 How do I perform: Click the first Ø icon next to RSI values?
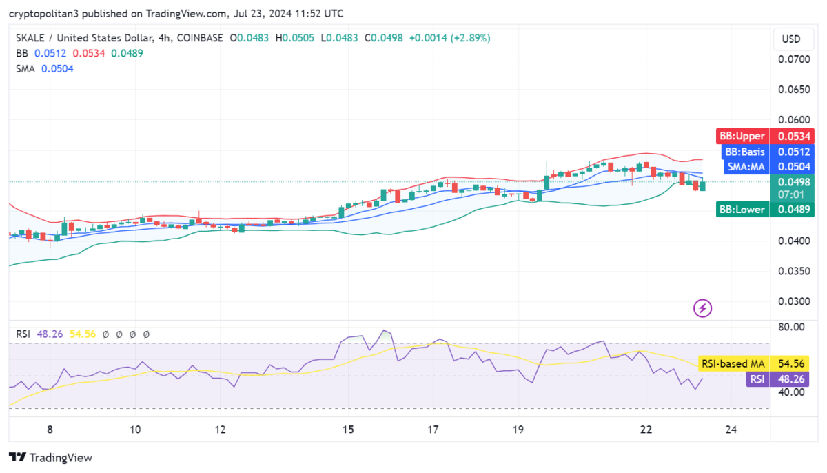[x=105, y=334]
